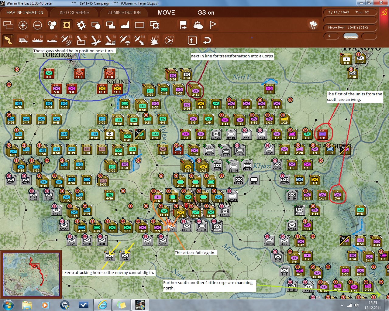The width and height of the screenshot is (389, 311).
Task: Toggle the factory display icon
Action: [125, 25]
